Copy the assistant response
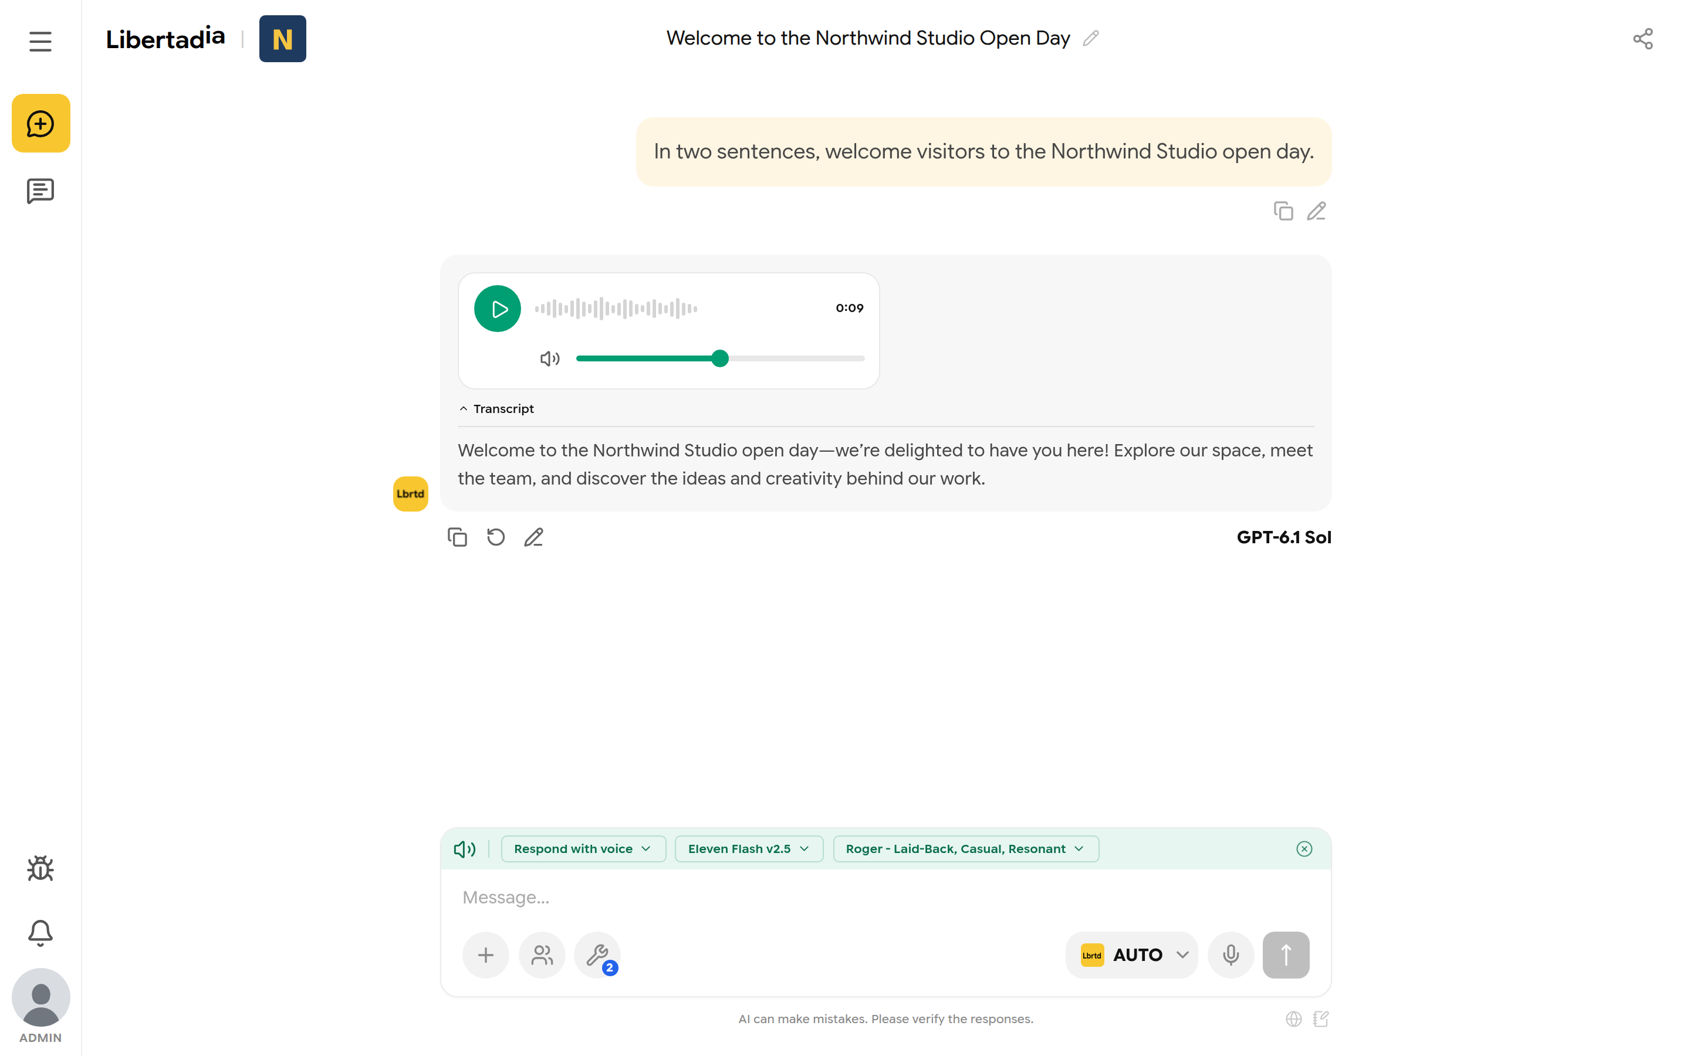Screen dimensions: 1690x1056 point(458,537)
